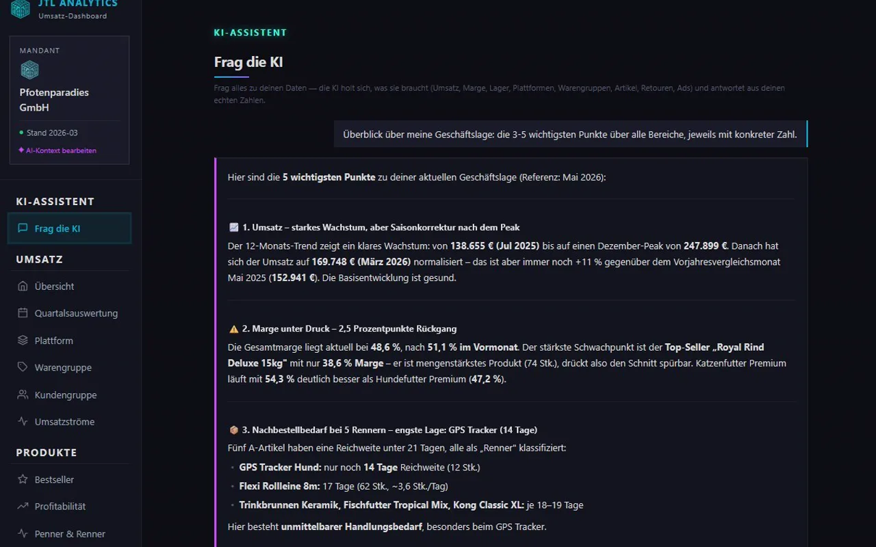The height and width of the screenshot is (547, 876).
Task: Click the tag icon next to Warengruppe
Action: coord(23,367)
